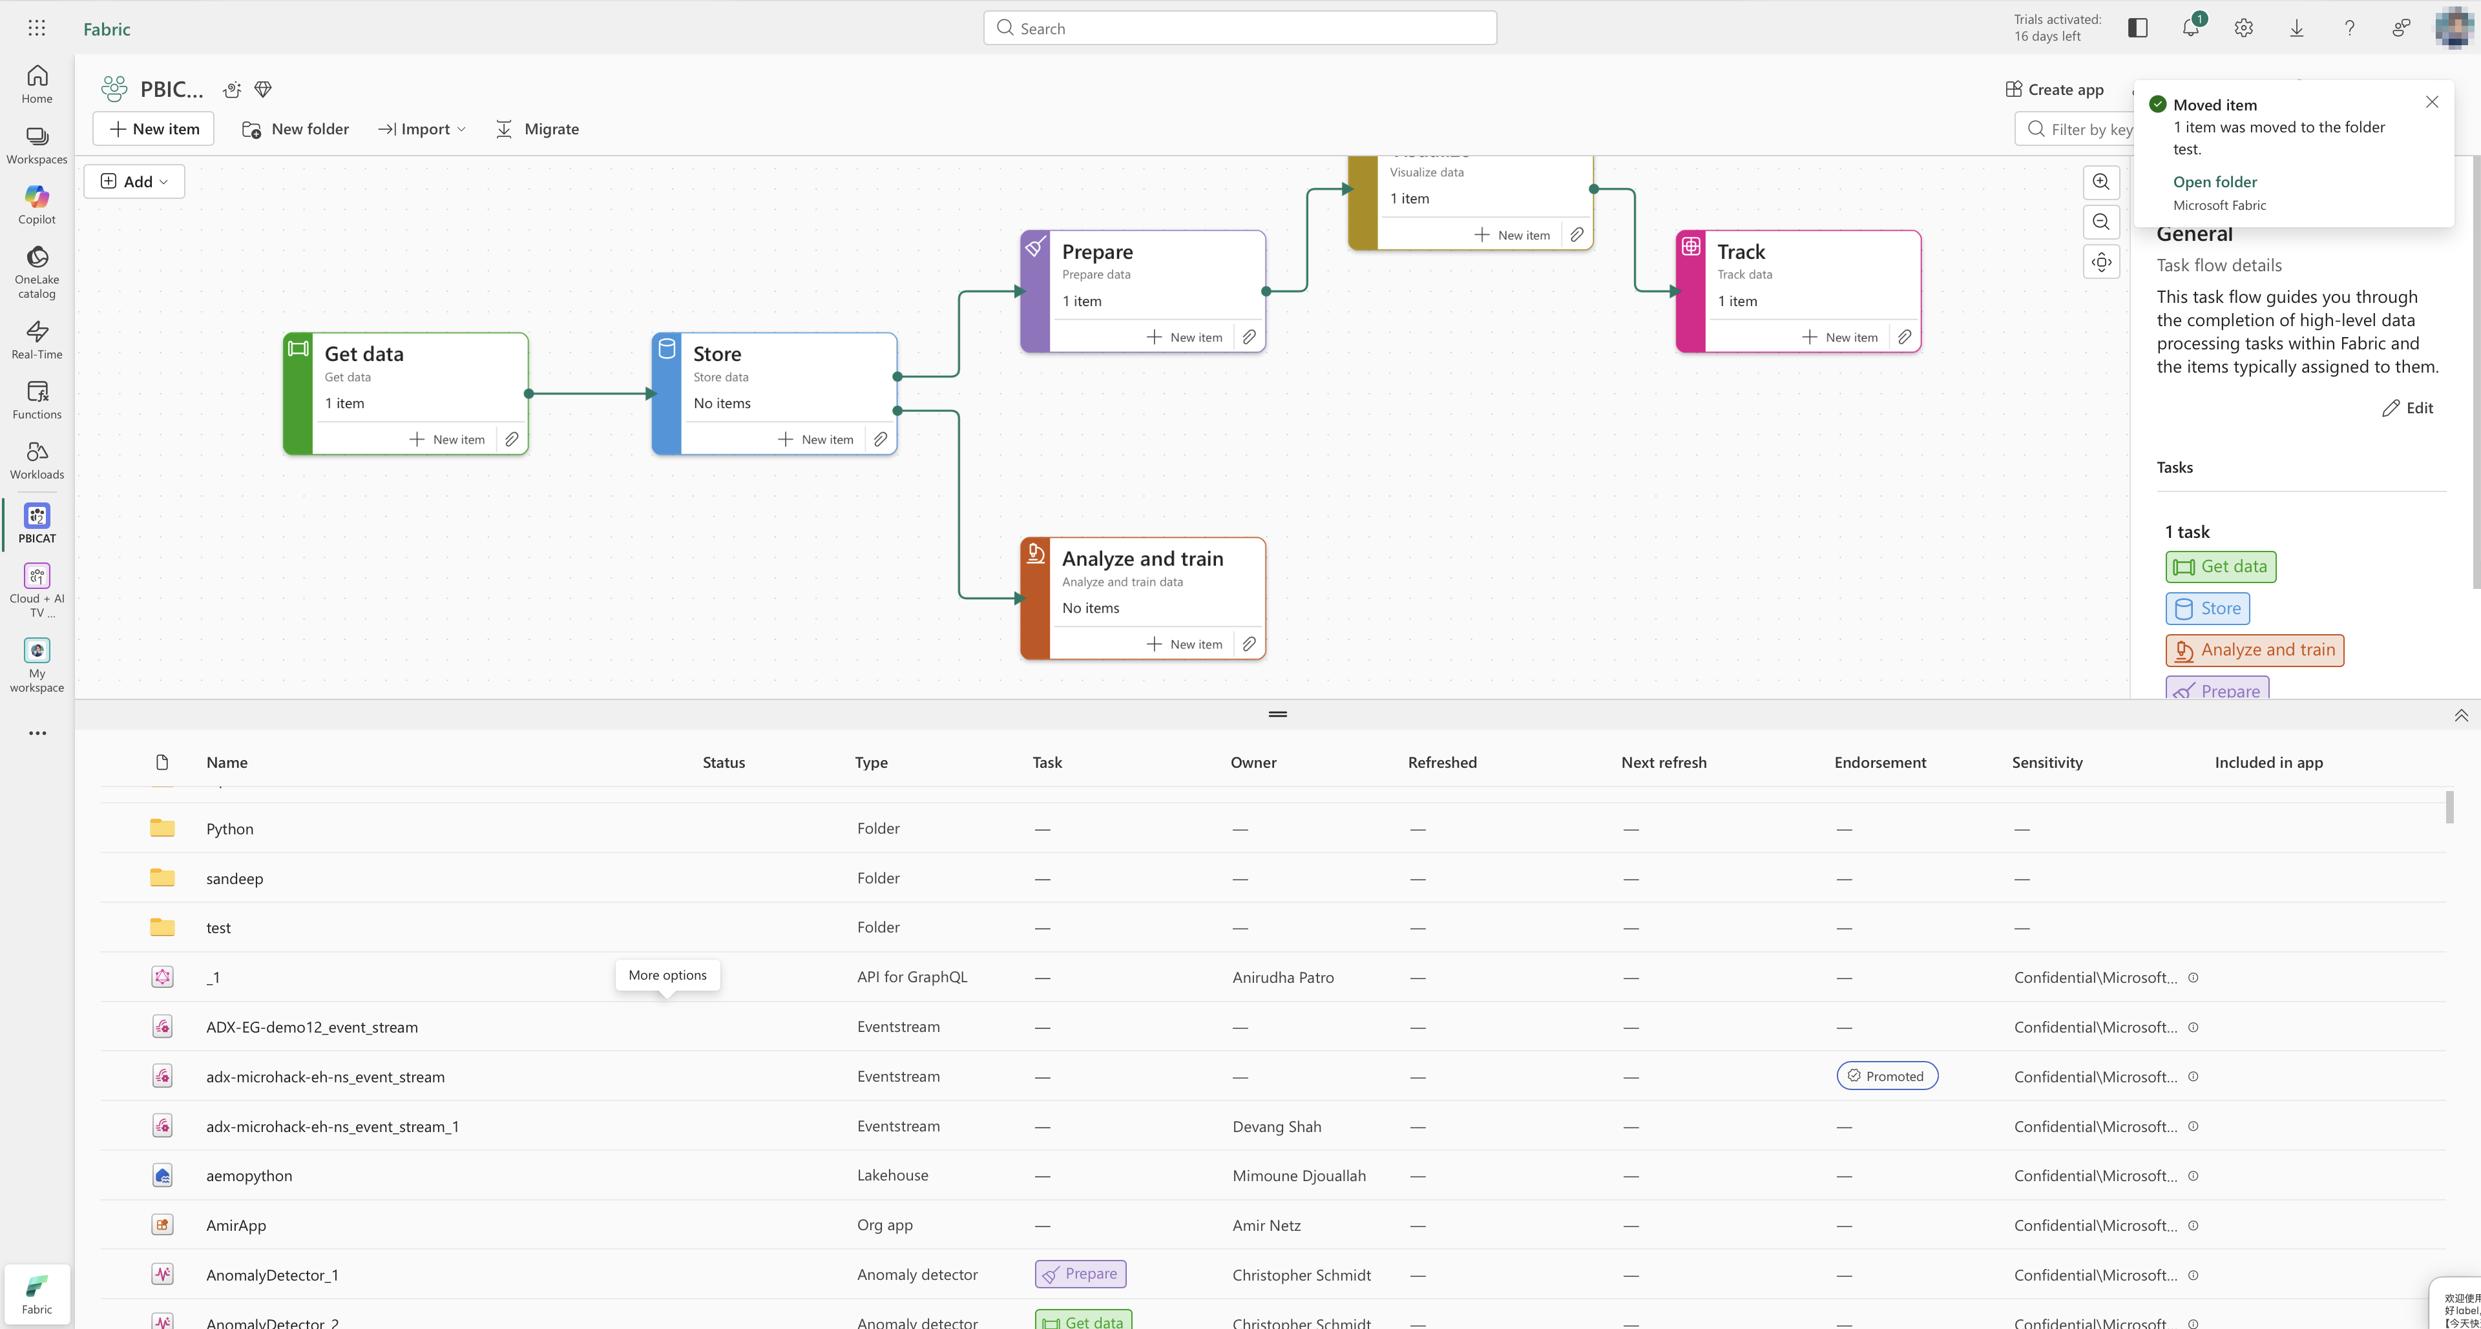
Task: Open the Import dropdown menu
Action: 422,129
